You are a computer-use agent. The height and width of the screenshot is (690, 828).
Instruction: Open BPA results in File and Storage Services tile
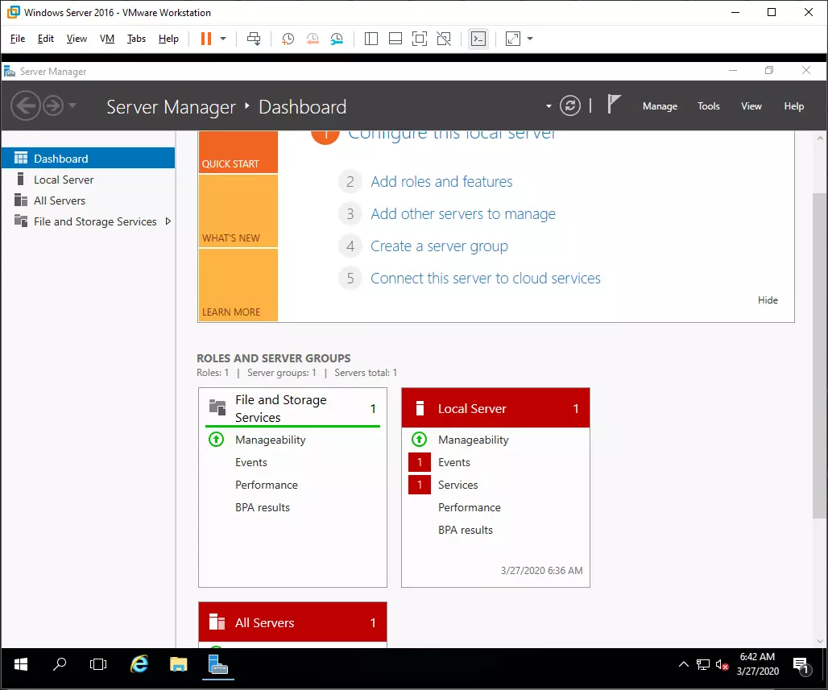pos(263,508)
